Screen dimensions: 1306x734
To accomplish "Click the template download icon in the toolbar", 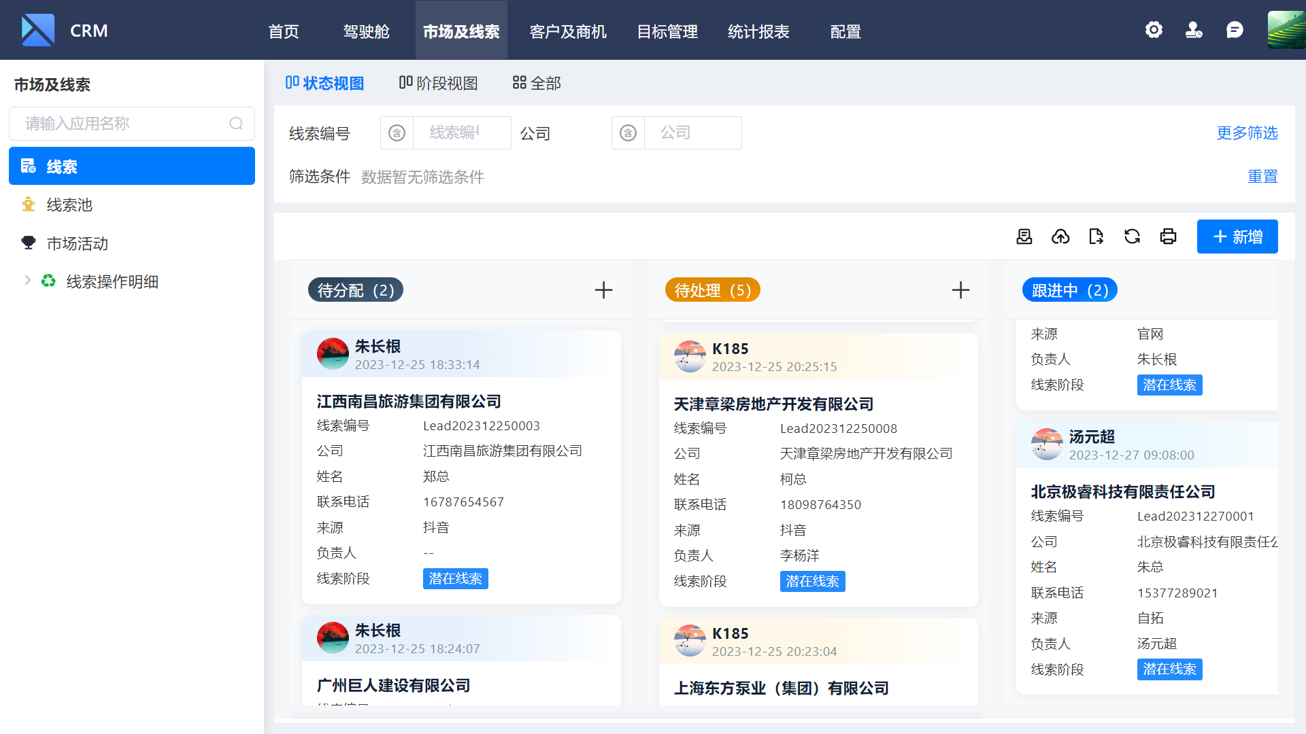I will point(1024,237).
